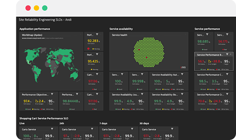This screenshot has height=140, width=236.
Task: Click error budget burn icon beside -24.3
Action: click(210, 101)
